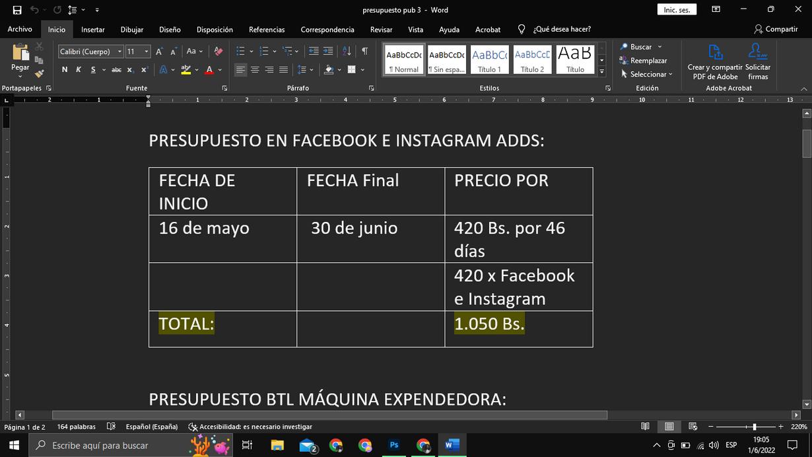This screenshot has height=457, width=812.
Task: Switch to the Referencias tab
Action: [x=267, y=29]
